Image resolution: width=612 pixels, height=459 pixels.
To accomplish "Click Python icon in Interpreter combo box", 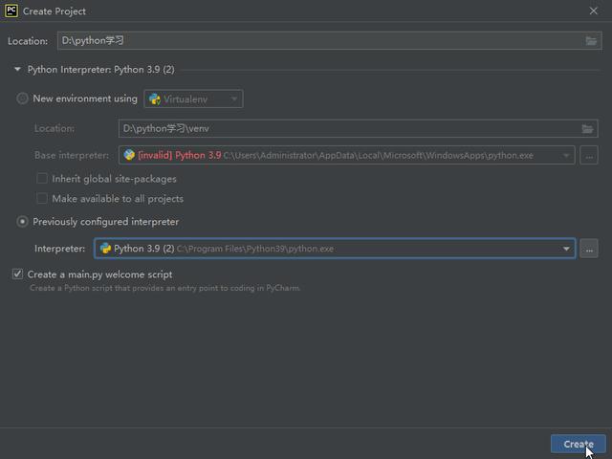I will pyautogui.click(x=106, y=249).
